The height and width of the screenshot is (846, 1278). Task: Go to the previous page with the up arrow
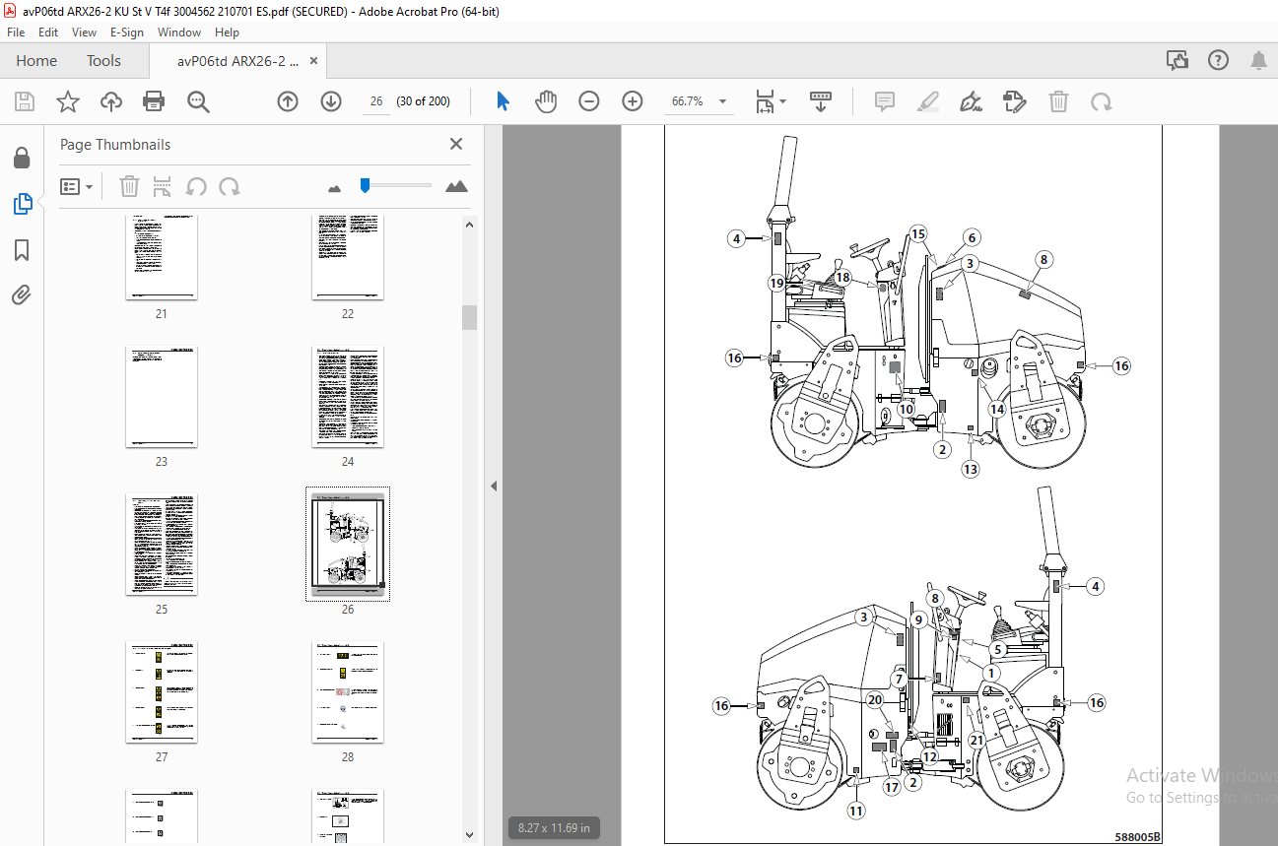(x=288, y=101)
